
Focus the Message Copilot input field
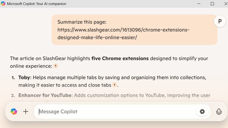(117, 111)
